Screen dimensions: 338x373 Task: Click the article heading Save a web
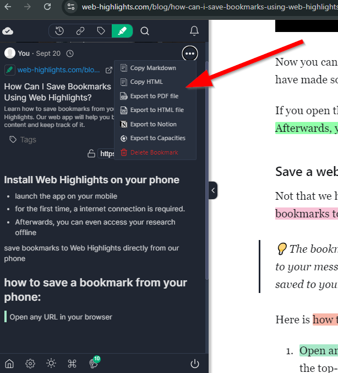coord(307,172)
